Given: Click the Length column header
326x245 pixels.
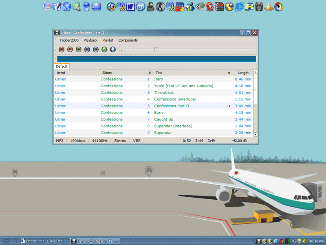Looking at the screenshot, I should [x=243, y=73].
